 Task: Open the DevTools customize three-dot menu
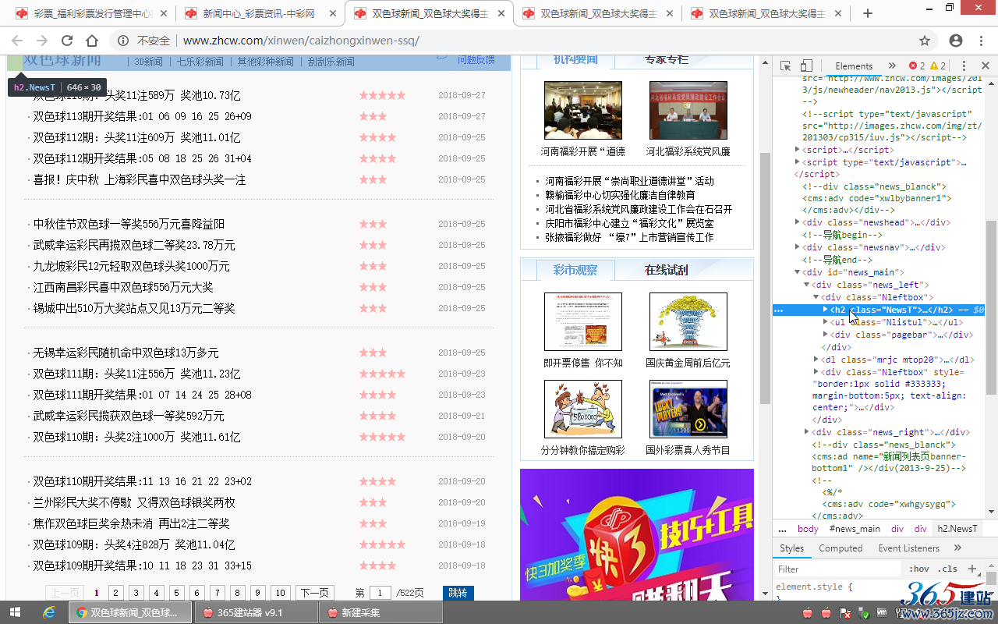964,66
